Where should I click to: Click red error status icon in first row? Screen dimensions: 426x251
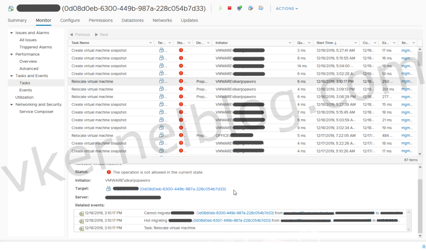181,50
